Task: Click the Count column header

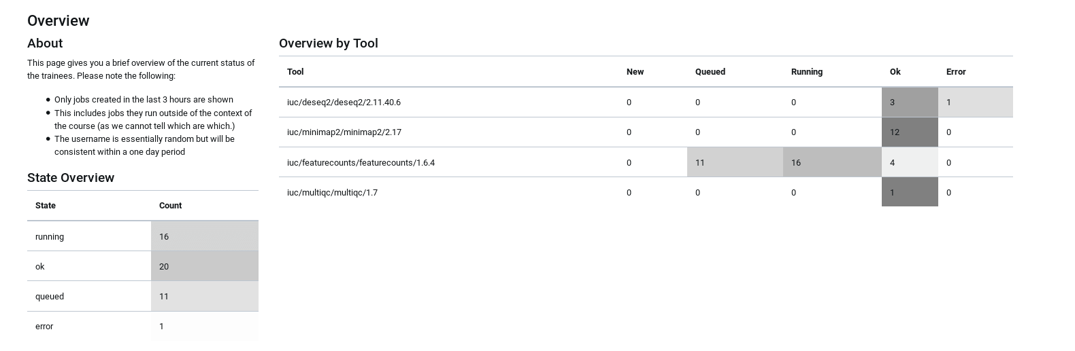Action: [x=170, y=206]
